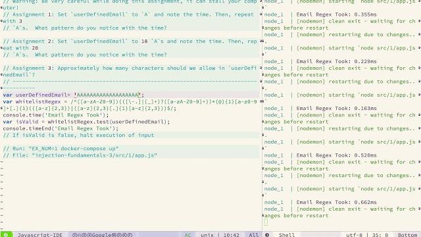Image resolution: width=421 pixels, height=237 pixels.
Task: Click the green window-number icon in mode line
Action: (6, 234)
